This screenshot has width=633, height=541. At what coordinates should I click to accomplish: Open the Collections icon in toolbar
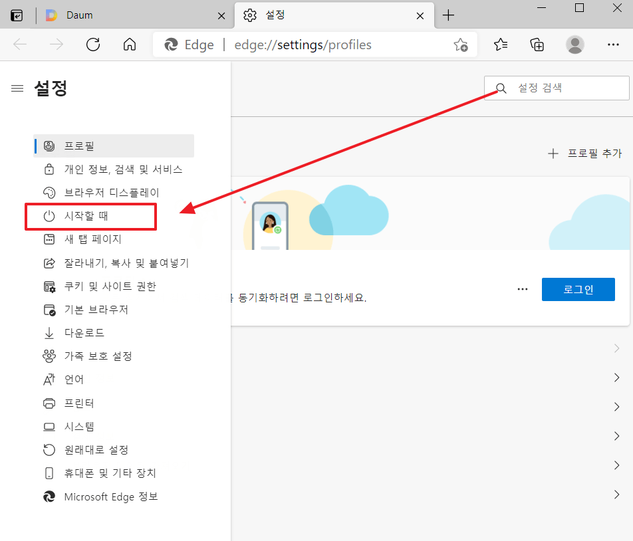[x=537, y=45]
